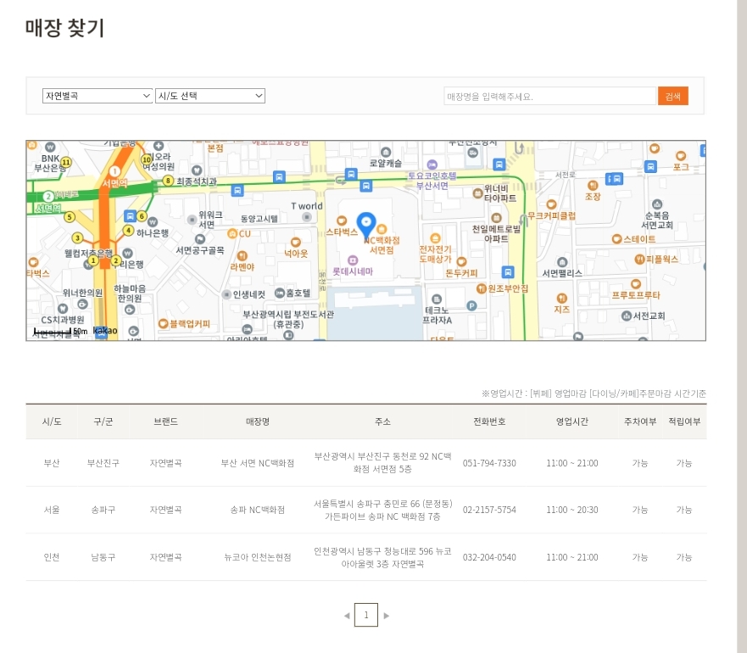This screenshot has width=747, height=653.
Task: Click the orange 검색 search button
Action: tap(672, 97)
